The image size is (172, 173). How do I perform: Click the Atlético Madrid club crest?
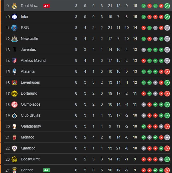[x=14, y=60]
